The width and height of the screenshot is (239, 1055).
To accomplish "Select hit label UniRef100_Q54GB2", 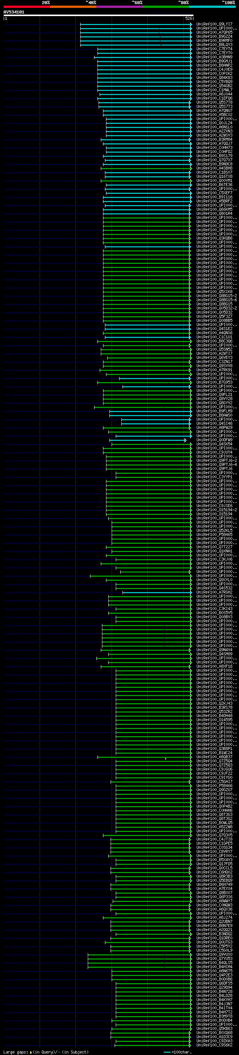I will coord(214,86).
